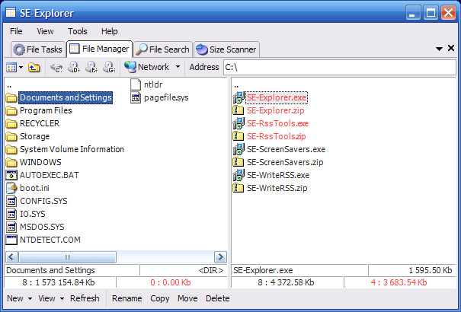Click the left pane horizontal scrollbar thumb
The width and height of the screenshot is (461, 312).
[x=67, y=257]
